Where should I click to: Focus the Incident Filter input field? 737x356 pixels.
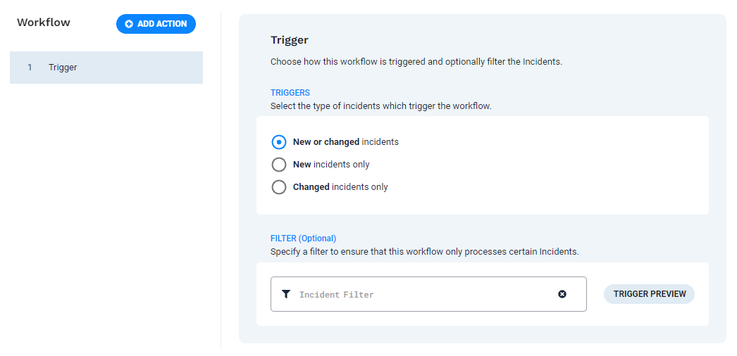(x=423, y=294)
